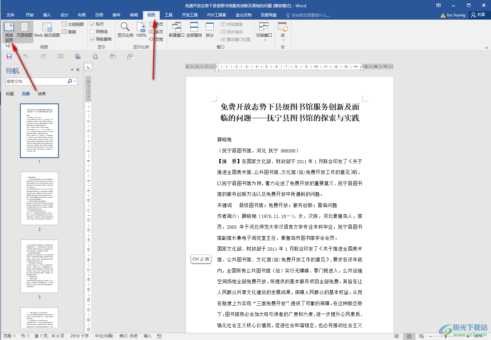491x340 pixels.
Task: Open the 文件 File tab
Action: pyautogui.click(x=10, y=15)
